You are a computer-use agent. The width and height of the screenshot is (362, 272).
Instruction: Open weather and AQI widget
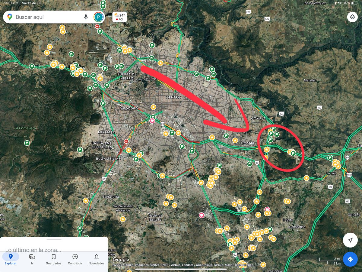[x=119, y=17]
